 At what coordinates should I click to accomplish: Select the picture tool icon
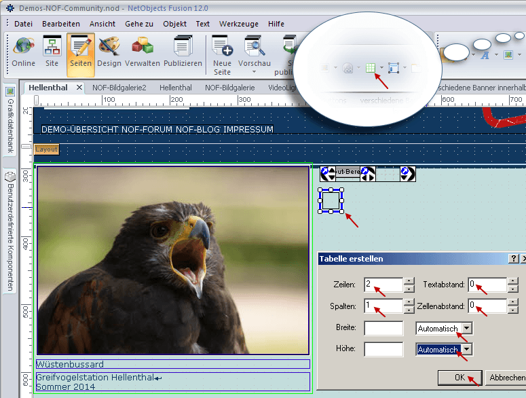click(x=508, y=55)
